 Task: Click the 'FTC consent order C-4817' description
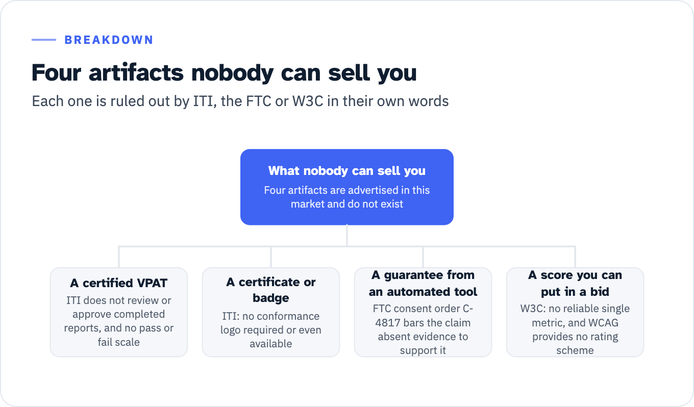[423, 329]
